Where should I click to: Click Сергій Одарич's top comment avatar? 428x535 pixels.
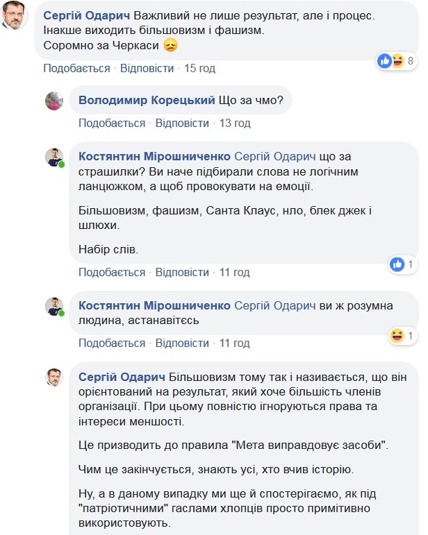tap(15, 16)
